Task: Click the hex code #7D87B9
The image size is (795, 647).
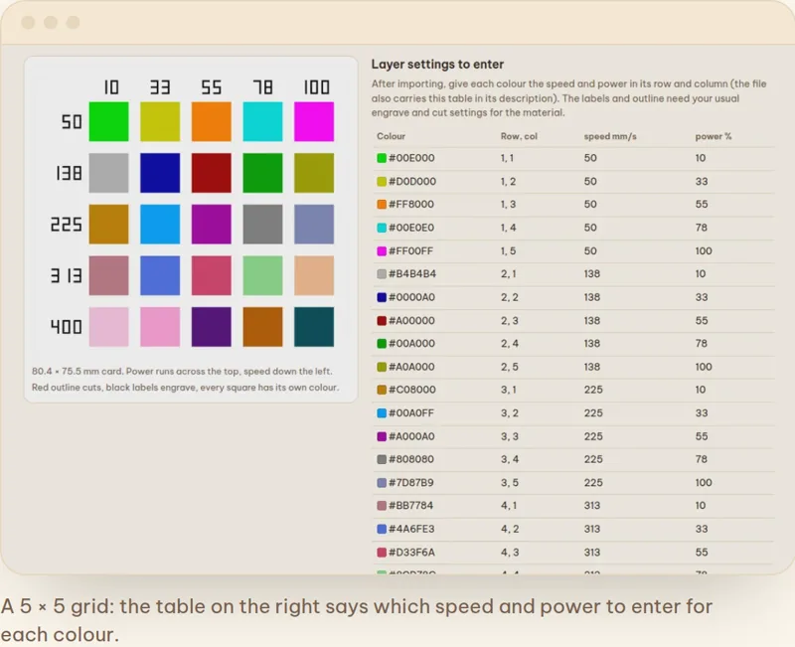Action: [x=410, y=483]
